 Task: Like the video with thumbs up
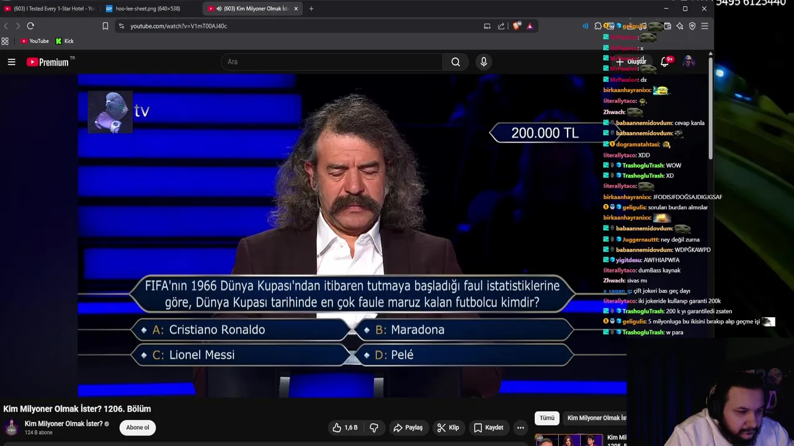345,427
